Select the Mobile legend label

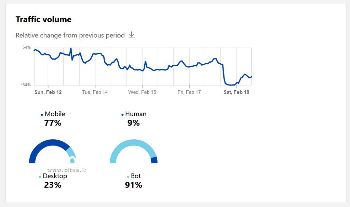pos(55,114)
